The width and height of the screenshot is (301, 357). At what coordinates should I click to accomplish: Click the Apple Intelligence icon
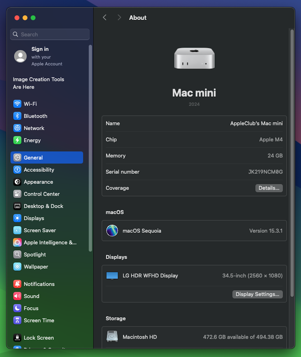coord(17,242)
